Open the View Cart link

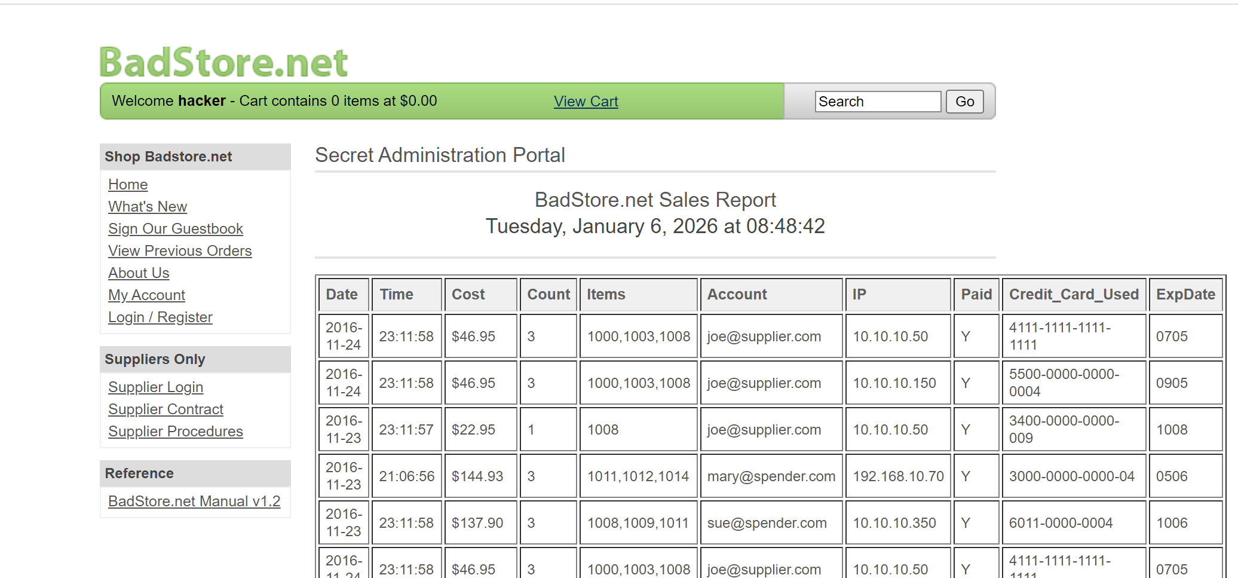point(586,102)
